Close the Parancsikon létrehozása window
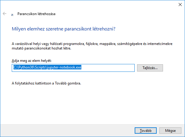 180,5
